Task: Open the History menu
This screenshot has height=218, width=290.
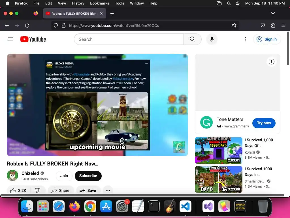Action: pyautogui.click(x=78, y=3)
